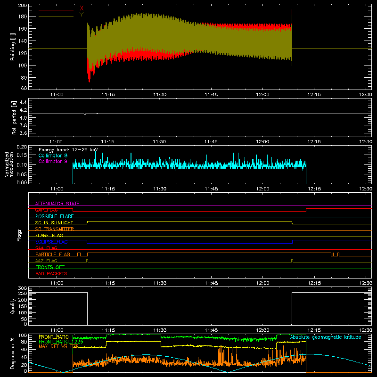Click the 12:15 time label under Flags plot

tap(314, 283)
